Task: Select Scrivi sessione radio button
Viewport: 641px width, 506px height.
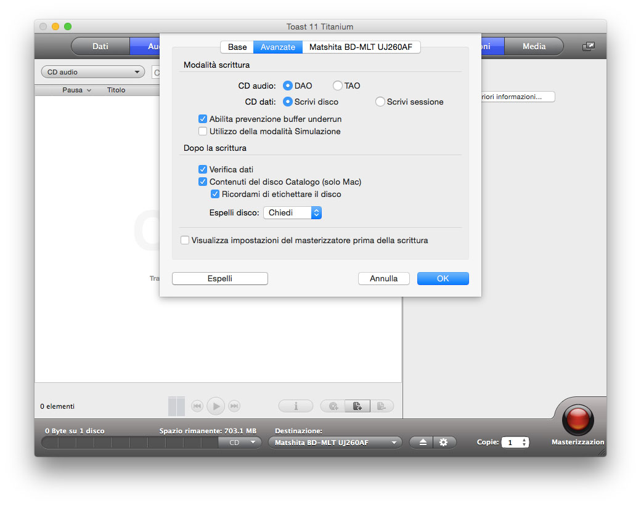Action: [x=380, y=102]
